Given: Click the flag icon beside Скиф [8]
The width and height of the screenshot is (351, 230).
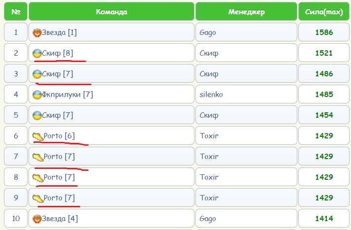Looking at the screenshot, I should [37, 53].
